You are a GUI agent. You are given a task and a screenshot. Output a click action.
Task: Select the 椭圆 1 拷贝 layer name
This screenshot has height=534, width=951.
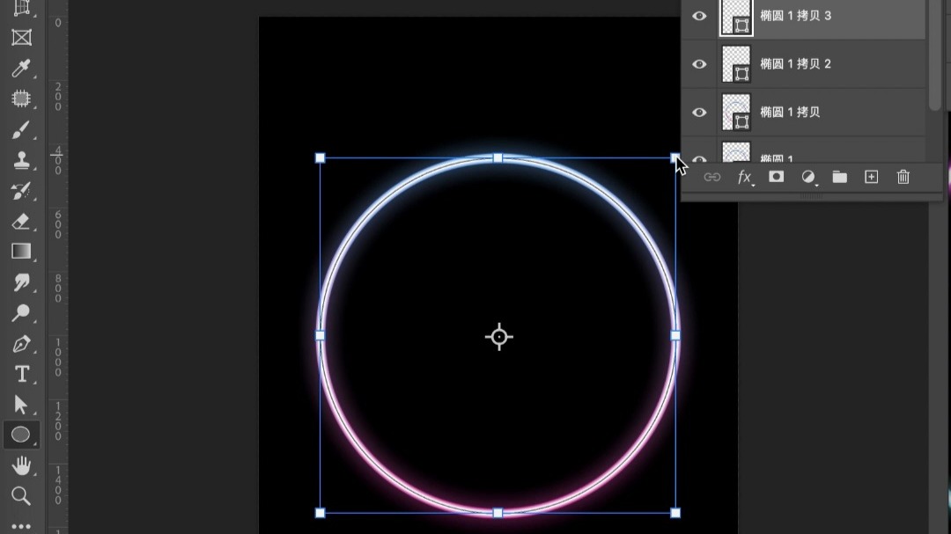point(790,112)
